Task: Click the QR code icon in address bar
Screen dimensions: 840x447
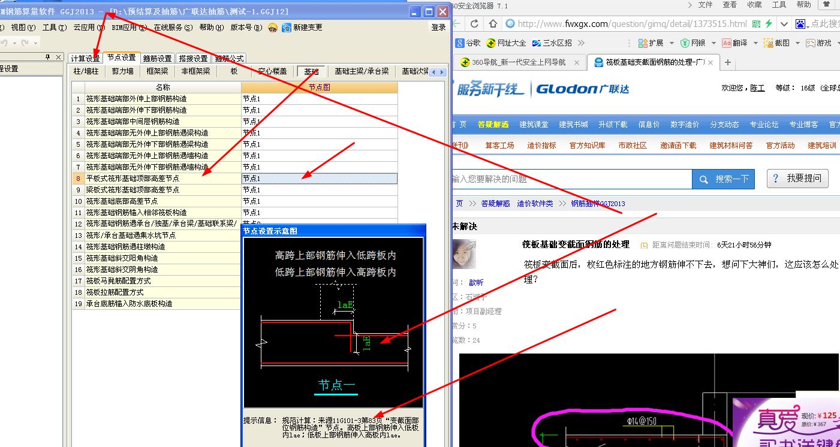Action: [755, 24]
